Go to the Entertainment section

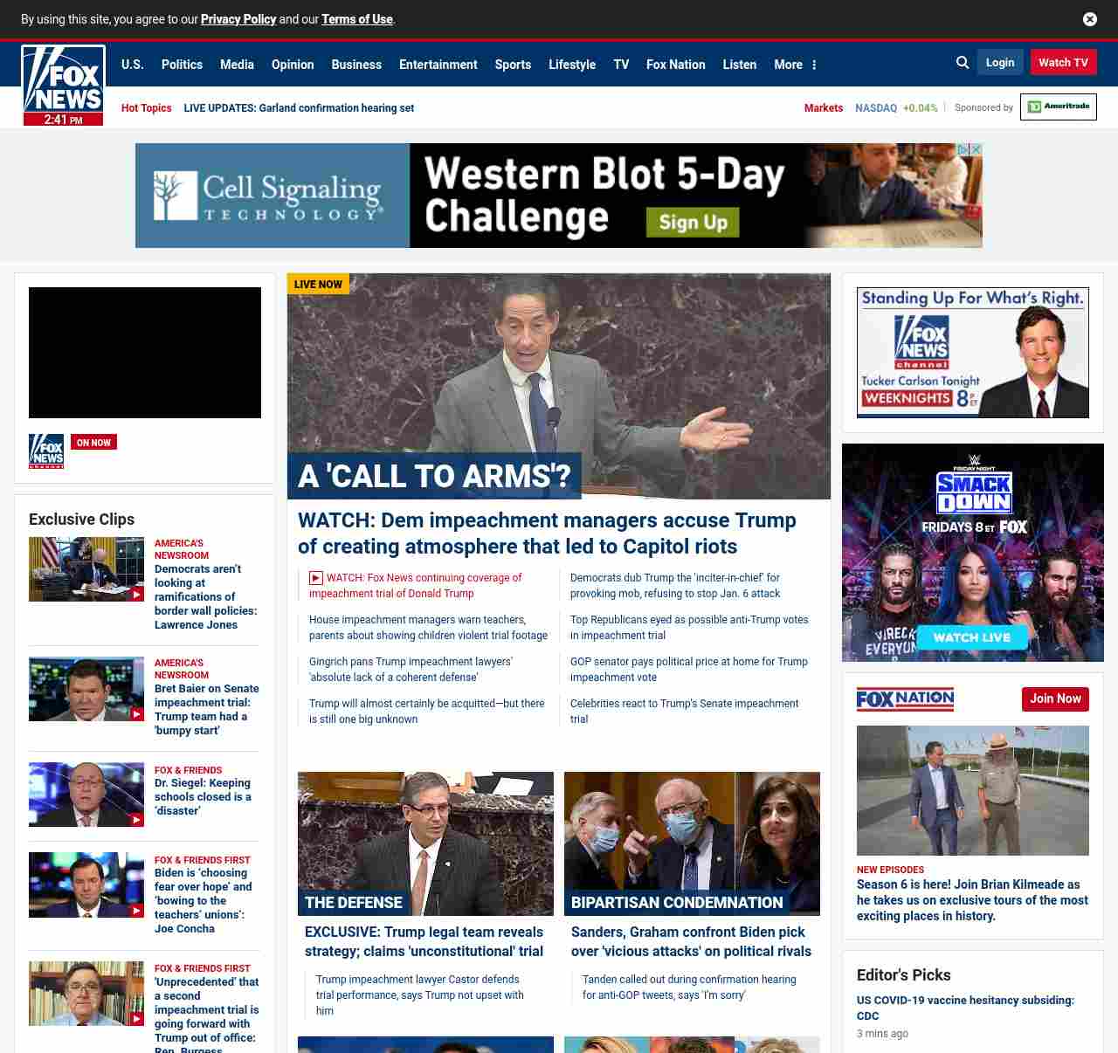pyautogui.click(x=438, y=65)
